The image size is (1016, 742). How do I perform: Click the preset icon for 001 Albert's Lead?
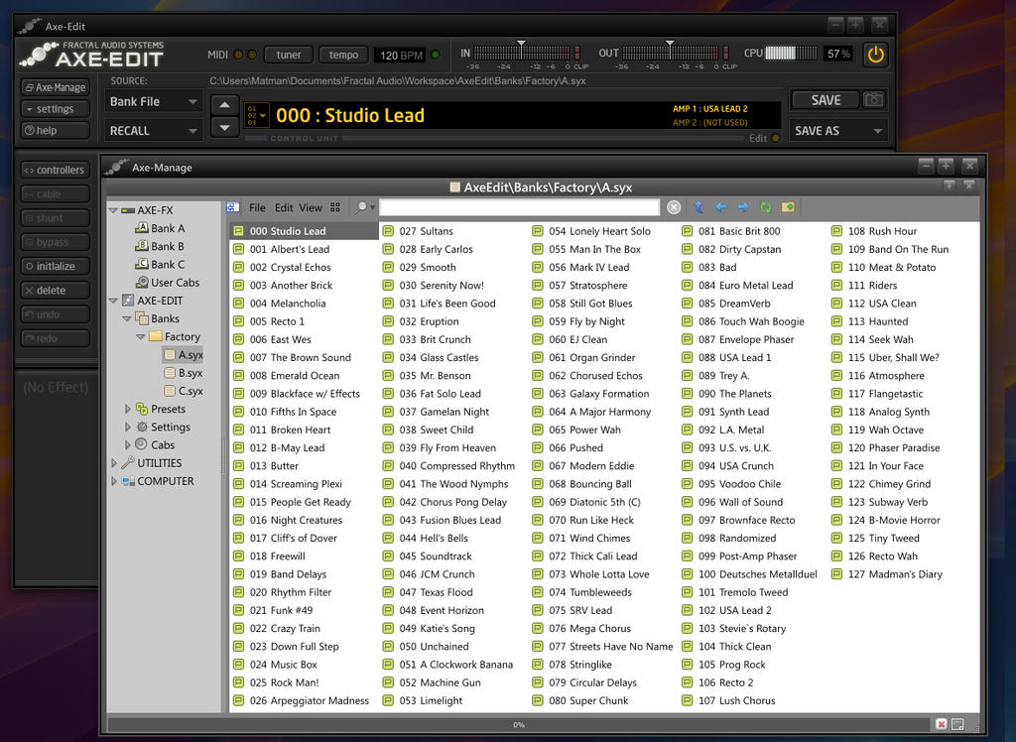pos(238,249)
